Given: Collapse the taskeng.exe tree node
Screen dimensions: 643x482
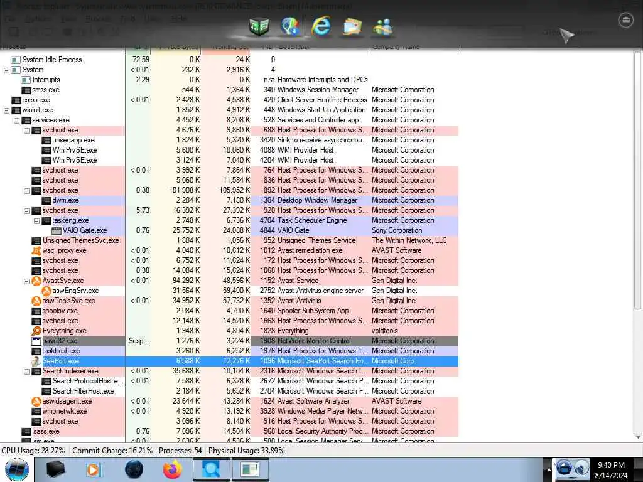Looking at the screenshot, I should (x=37, y=220).
